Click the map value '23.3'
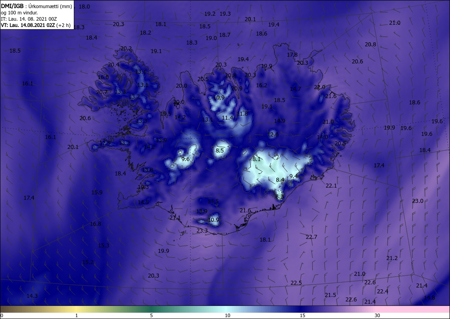This screenshot has height=319, width=450. pyautogui.click(x=202, y=231)
